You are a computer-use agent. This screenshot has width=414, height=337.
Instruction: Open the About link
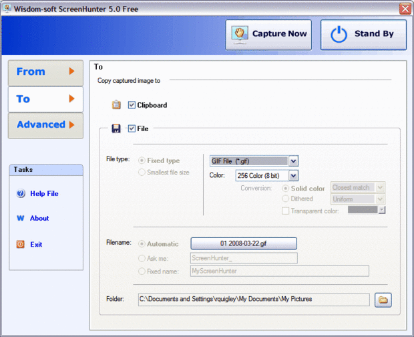[x=39, y=218]
